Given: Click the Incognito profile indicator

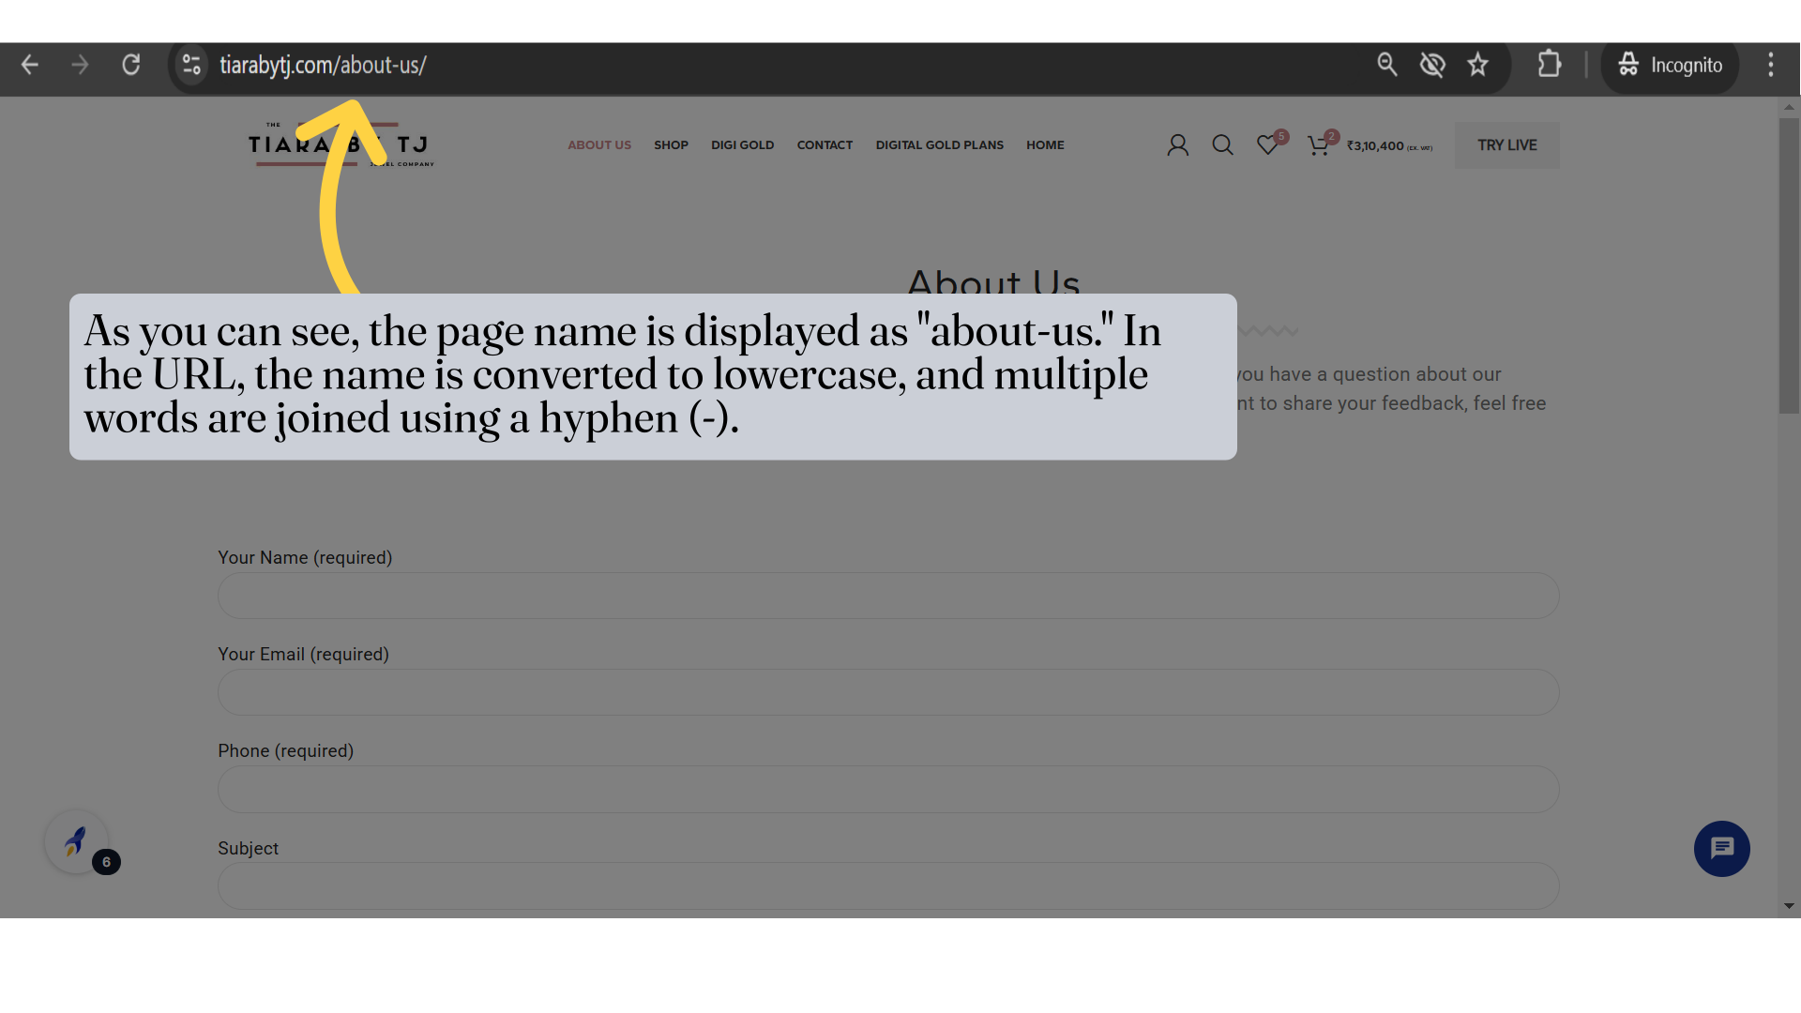Looking at the screenshot, I should click(x=1670, y=65).
